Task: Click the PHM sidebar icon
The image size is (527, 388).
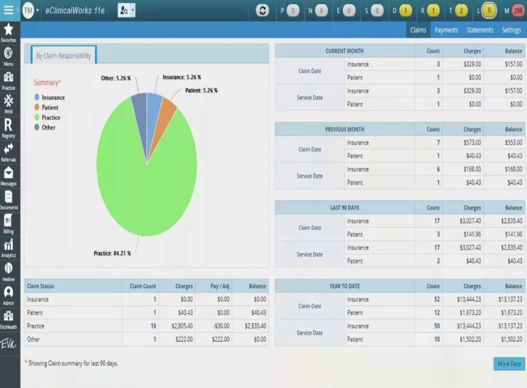Action: click(9, 102)
